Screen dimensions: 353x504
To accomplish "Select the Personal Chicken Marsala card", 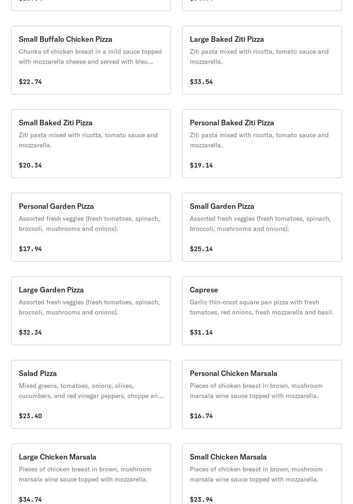I will click(x=262, y=394).
